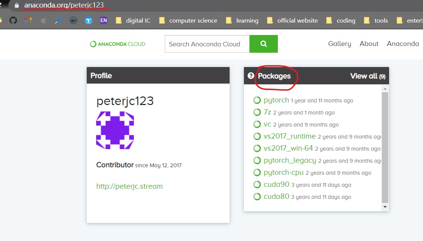Click the package icon beside pytorch
The height and width of the screenshot is (241, 423).
tap(257, 100)
